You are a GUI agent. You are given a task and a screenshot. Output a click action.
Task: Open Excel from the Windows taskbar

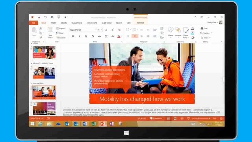coord(94,123)
